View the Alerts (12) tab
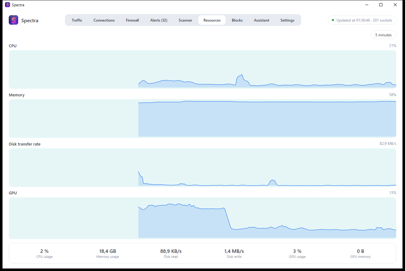 coord(159,20)
